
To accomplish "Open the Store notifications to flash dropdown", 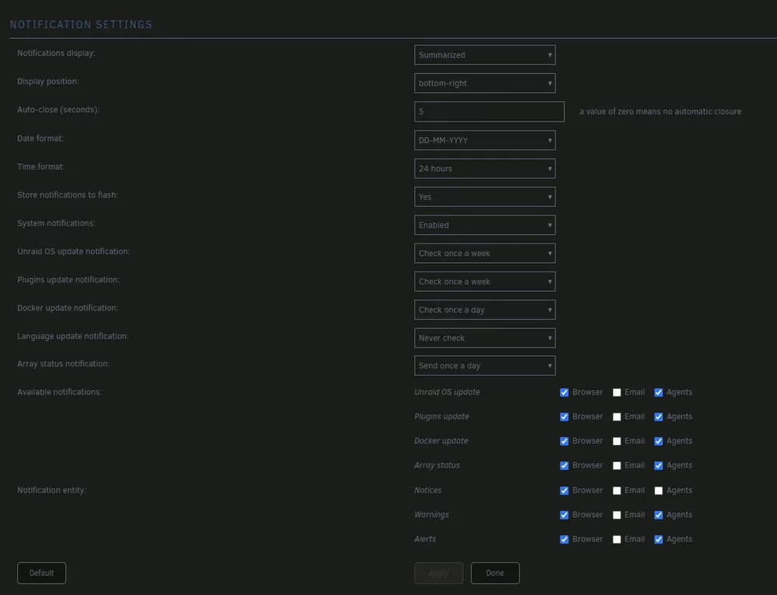I will click(485, 197).
